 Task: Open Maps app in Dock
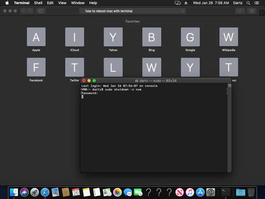(107, 192)
